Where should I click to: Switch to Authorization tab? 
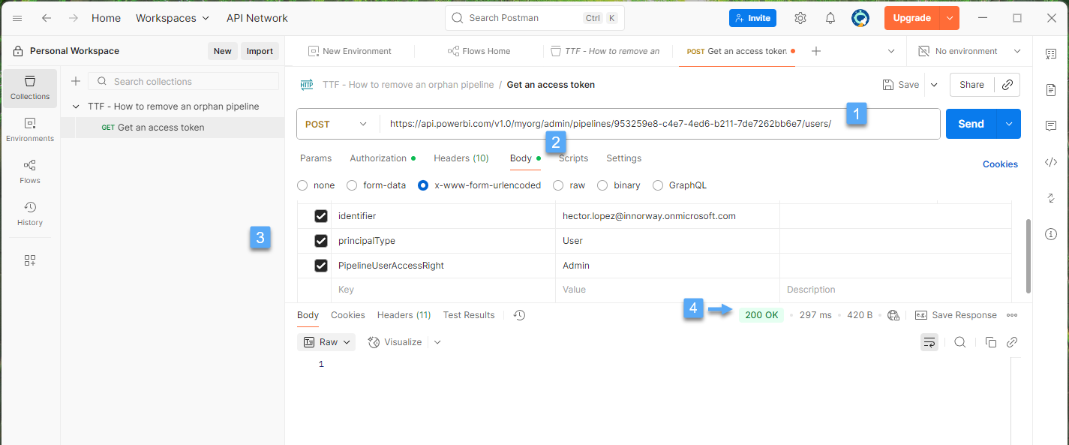pos(383,158)
